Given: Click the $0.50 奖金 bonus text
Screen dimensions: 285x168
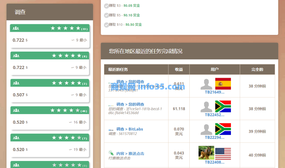Looking at the screenshot, I should coord(134,25).
